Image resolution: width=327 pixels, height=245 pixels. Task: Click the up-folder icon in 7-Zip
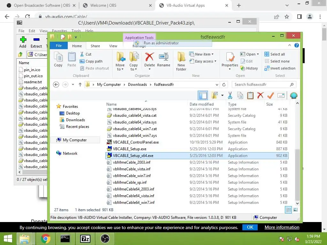pyautogui.click(x=20, y=55)
